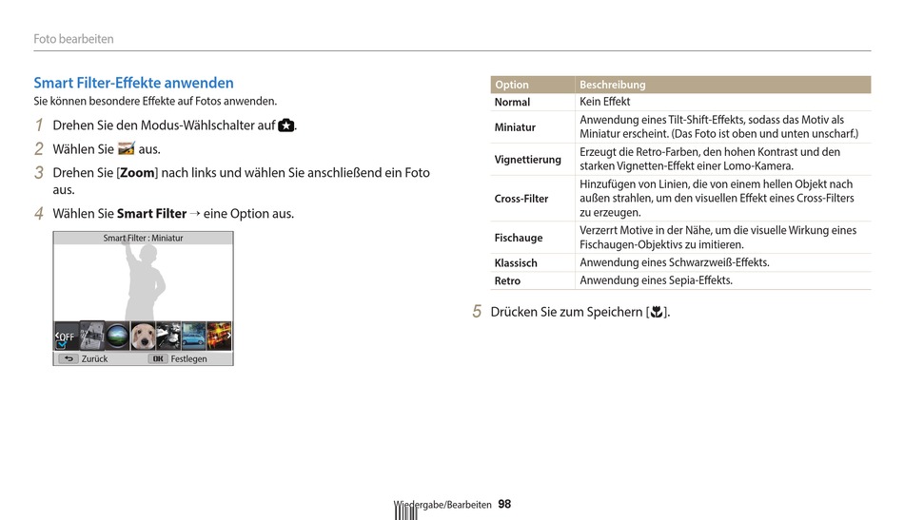Click the Schwarzweiß-Effekts description
The height and width of the screenshot is (520, 904).
(675, 262)
